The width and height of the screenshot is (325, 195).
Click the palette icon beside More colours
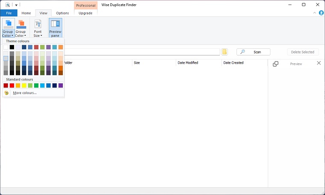tap(6, 93)
